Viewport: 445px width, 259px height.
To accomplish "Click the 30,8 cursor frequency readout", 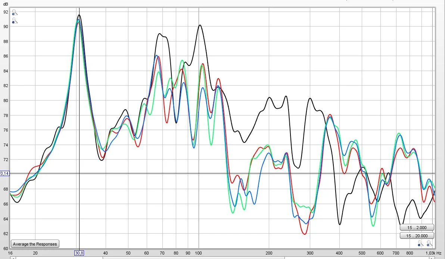I will 79,253.
